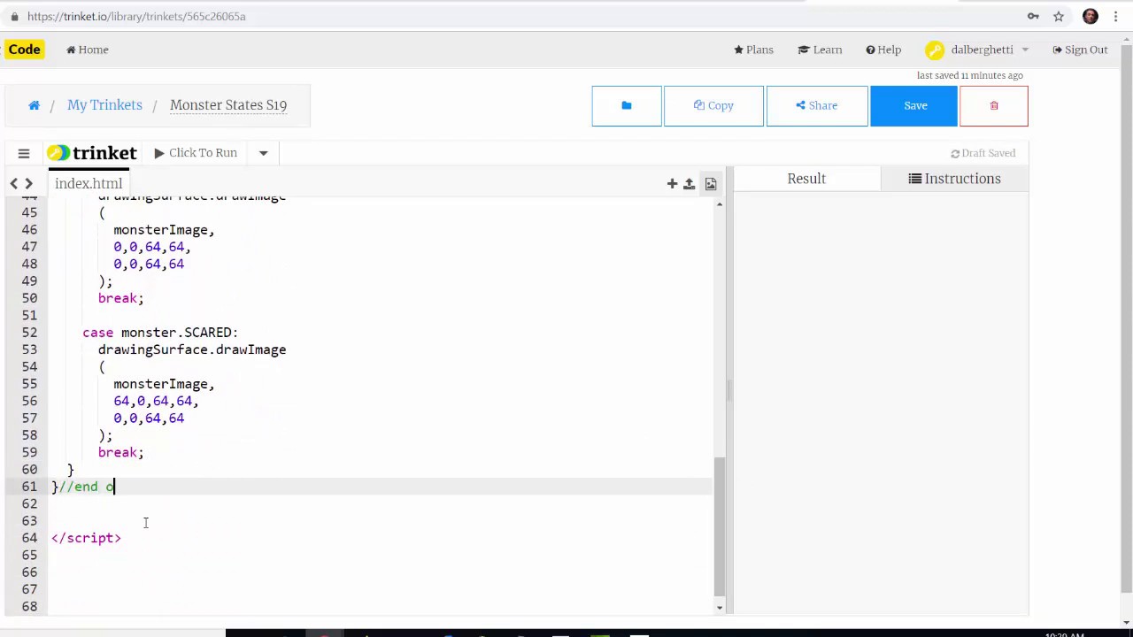Click line number 62 in the gutter
Screen dimensions: 1133x637
30,504
